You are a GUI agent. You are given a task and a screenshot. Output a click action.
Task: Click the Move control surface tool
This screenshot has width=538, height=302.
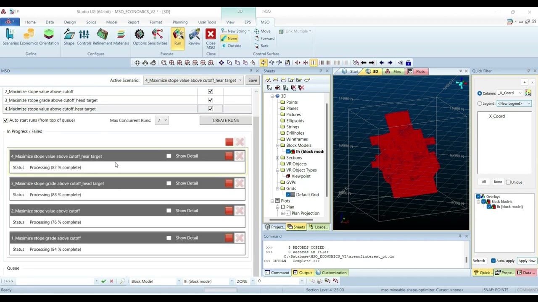pos(262,31)
